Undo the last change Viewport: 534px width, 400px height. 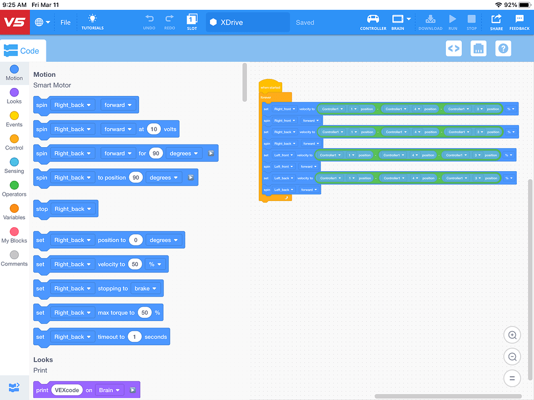click(x=149, y=22)
